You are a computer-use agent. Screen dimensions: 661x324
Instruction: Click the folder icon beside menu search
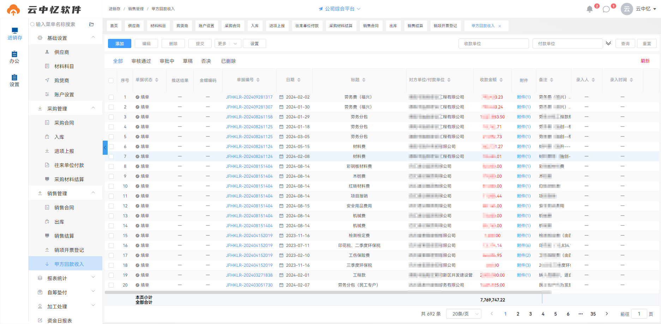click(91, 24)
